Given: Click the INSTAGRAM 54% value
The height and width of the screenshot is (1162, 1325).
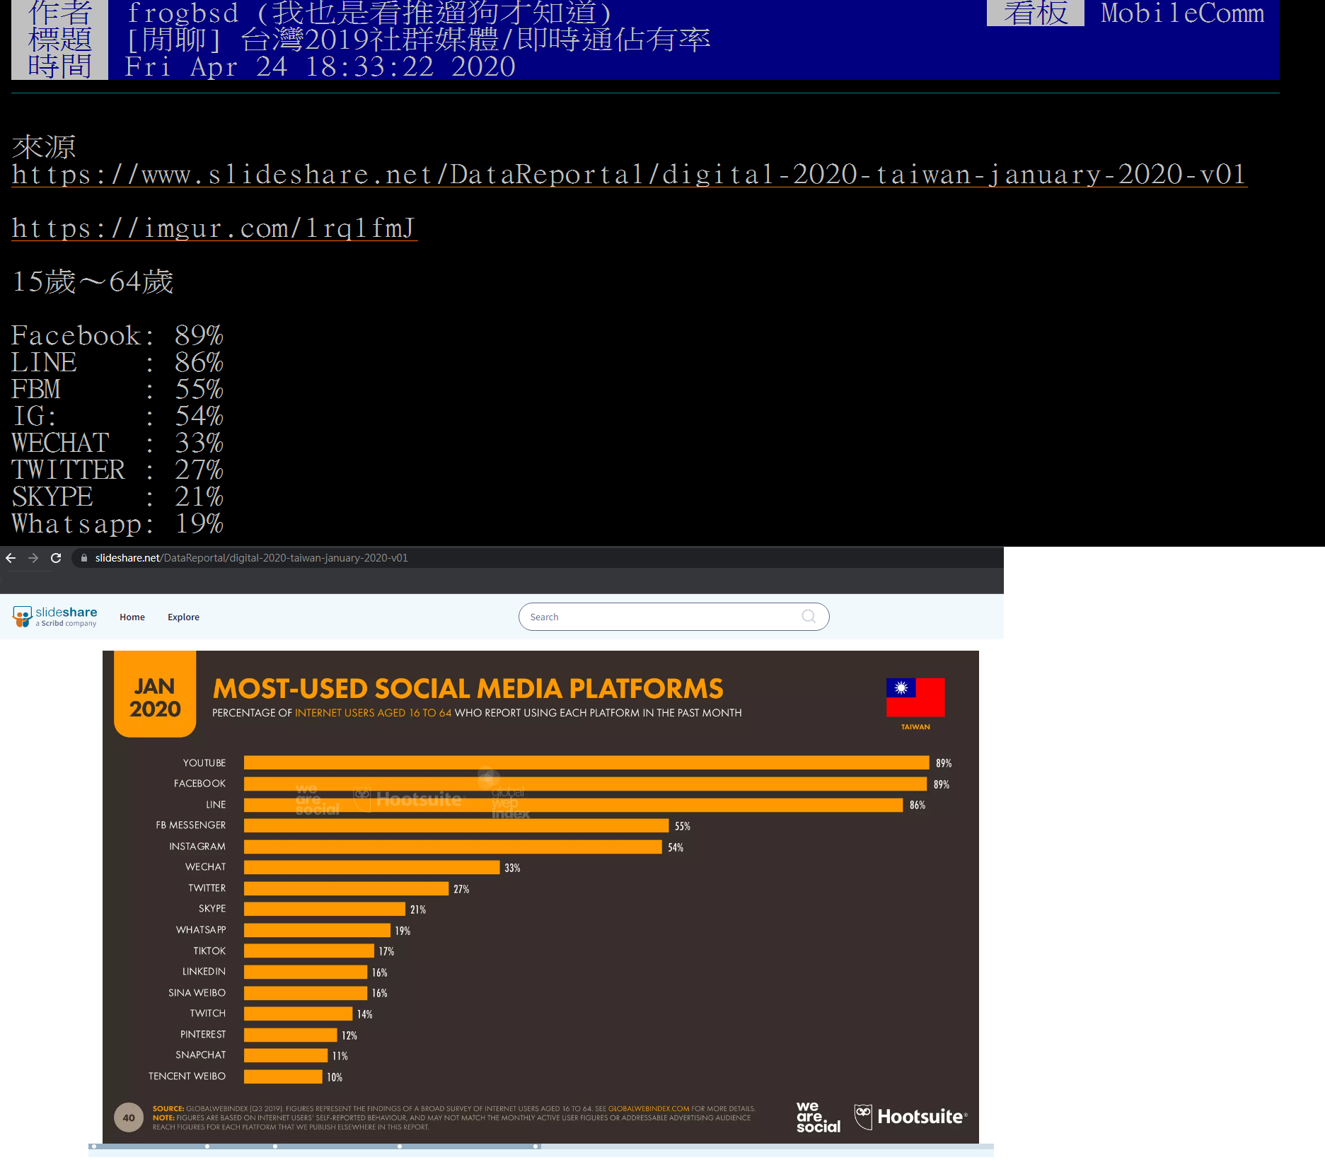Looking at the screenshot, I should point(676,847).
